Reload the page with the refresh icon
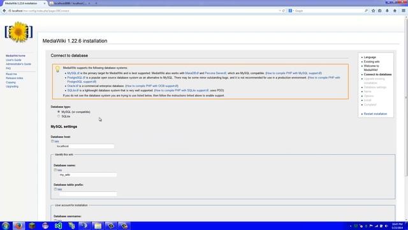Image resolution: width=408 pixels, height=230 pixels. [284, 11]
